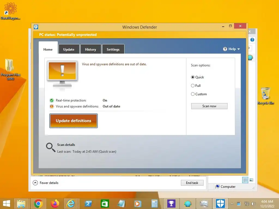Show hidden tray icons arrow
The height and width of the screenshot is (209, 279).
tap(232, 204)
